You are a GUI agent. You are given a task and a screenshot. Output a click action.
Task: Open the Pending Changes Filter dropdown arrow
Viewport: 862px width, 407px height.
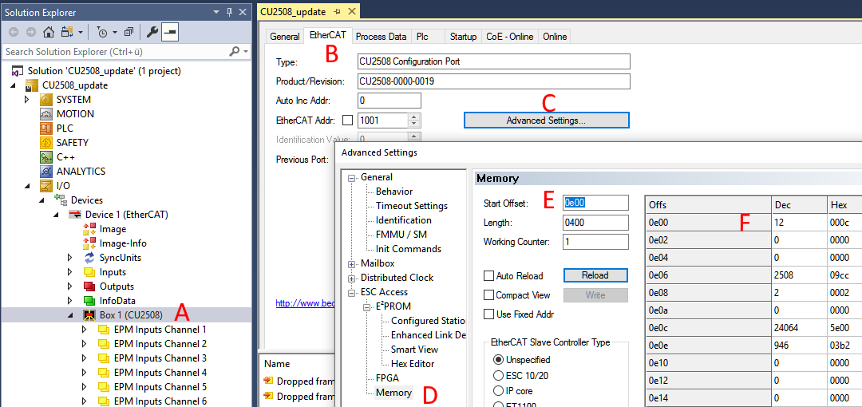(115, 33)
